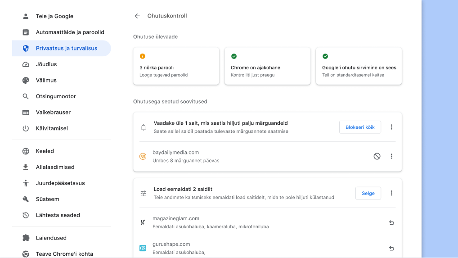458x258 pixels.
Task: Undo permission removal for gurushape.com
Action: [392, 249]
